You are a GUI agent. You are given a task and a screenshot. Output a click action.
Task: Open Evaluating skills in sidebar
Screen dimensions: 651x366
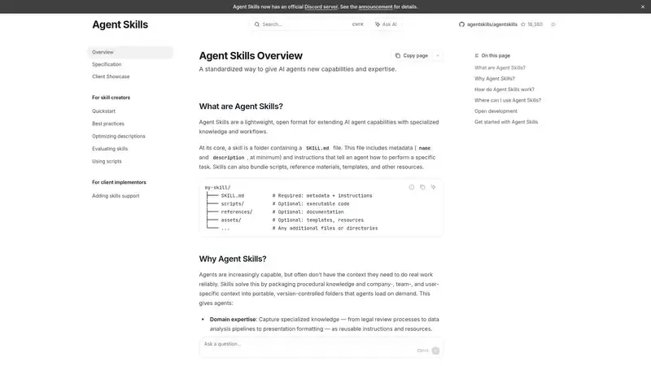coord(110,149)
